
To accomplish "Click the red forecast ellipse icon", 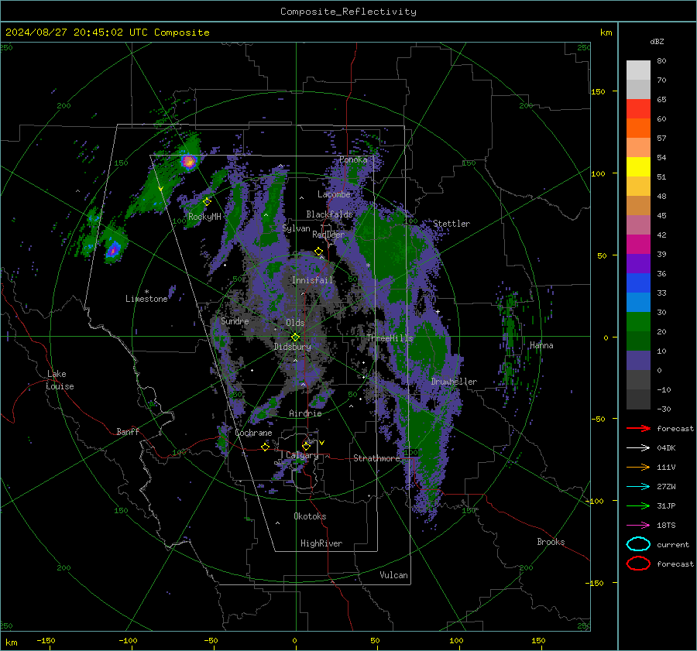I will click(638, 564).
